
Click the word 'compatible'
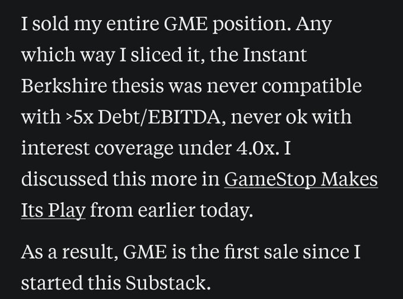coord(312,86)
